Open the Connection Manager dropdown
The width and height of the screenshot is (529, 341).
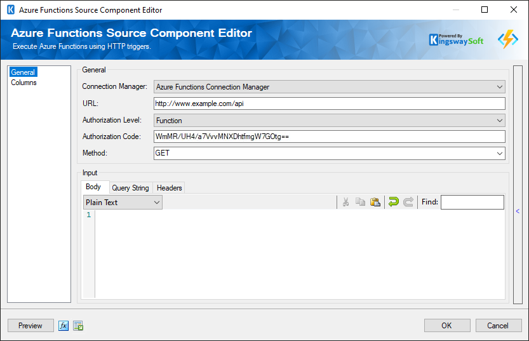point(329,87)
